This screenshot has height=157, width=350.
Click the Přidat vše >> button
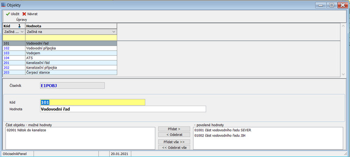click(x=174, y=142)
